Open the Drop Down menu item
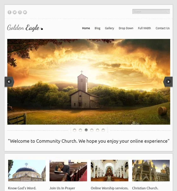 (126, 28)
